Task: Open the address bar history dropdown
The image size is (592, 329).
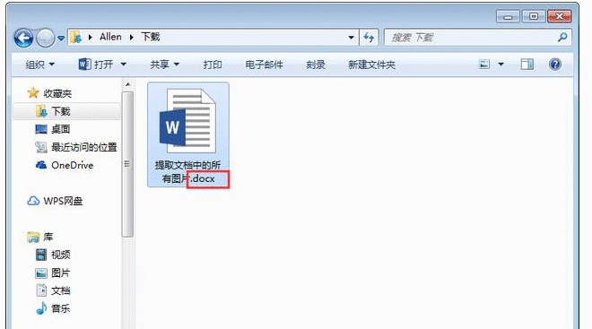Action: click(351, 38)
